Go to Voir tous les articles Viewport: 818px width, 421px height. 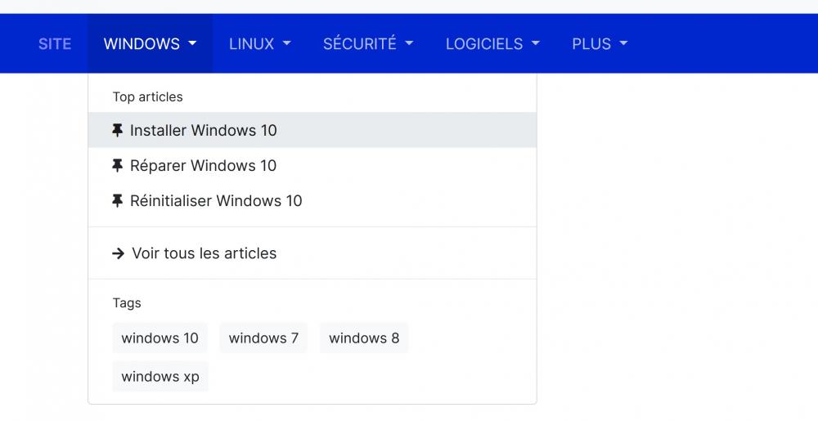click(x=312, y=253)
